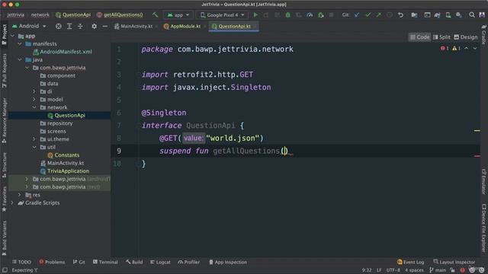Click the QuestionApi breadcrumb
Screen dimensions: 488x274
click(73, 15)
